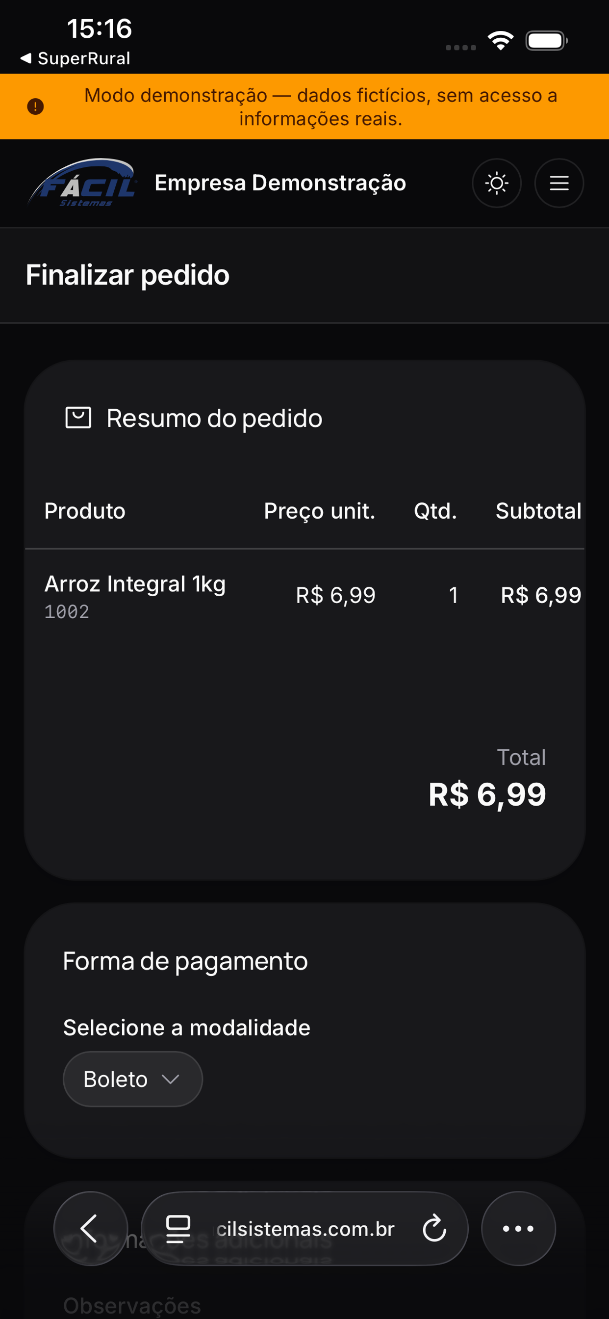Tap the Empresa Demonstração title
The width and height of the screenshot is (609, 1319).
click(280, 183)
